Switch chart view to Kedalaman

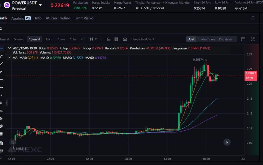pos(227,39)
